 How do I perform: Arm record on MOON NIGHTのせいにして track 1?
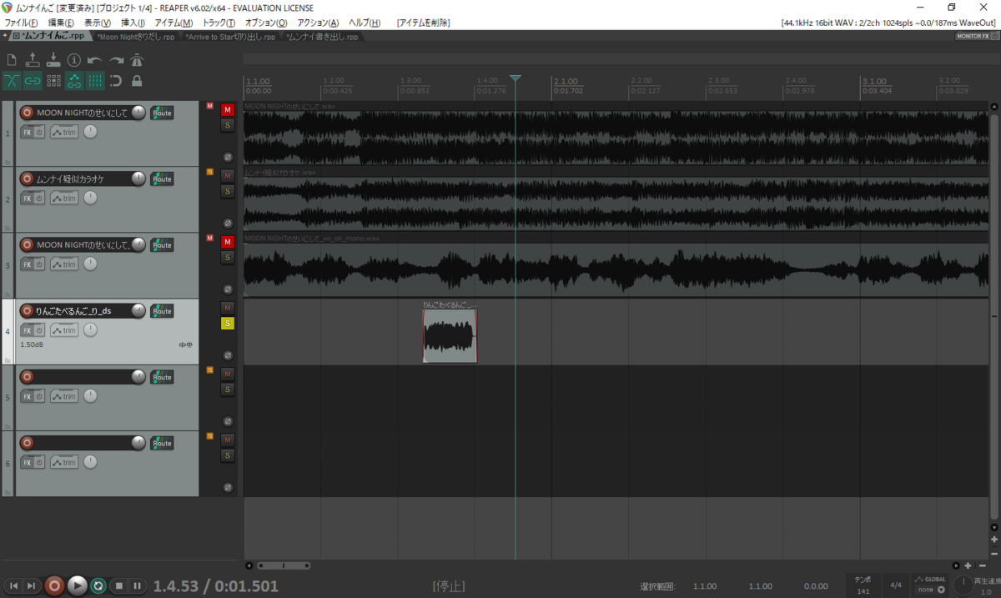click(x=27, y=113)
